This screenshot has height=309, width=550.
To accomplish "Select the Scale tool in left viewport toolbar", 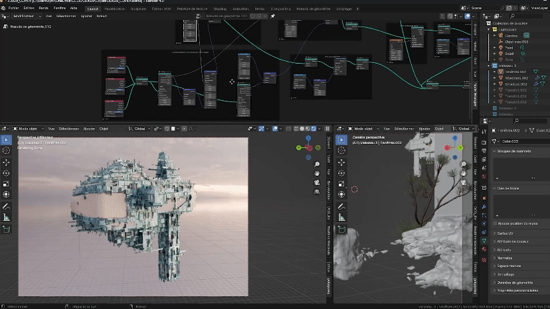I will (x=7, y=184).
